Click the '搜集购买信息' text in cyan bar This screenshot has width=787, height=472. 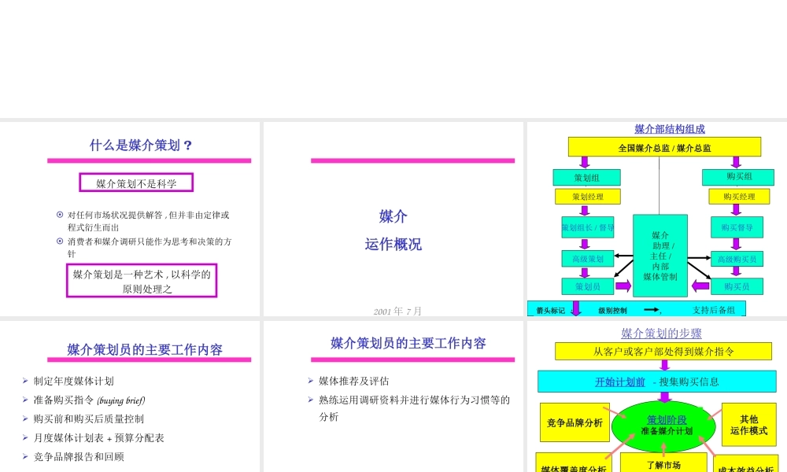tap(689, 382)
